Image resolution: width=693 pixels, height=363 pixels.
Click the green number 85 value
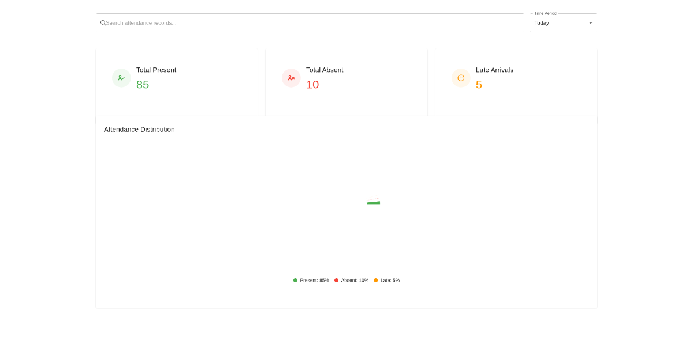[x=143, y=85]
